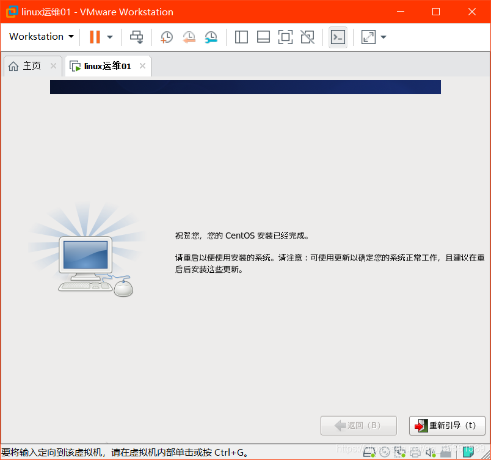Click the VMware logo in title bar
Image resolution: width=491 pixels, height=460 pixels.
12,12
